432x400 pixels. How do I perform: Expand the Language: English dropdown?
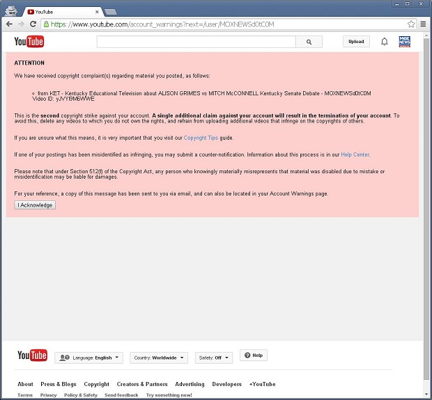coord(88,358)
